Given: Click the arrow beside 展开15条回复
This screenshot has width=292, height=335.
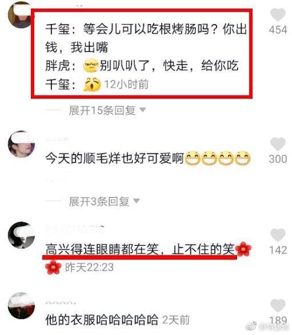Looking at the screenshot, I should [x=143, y=110].
